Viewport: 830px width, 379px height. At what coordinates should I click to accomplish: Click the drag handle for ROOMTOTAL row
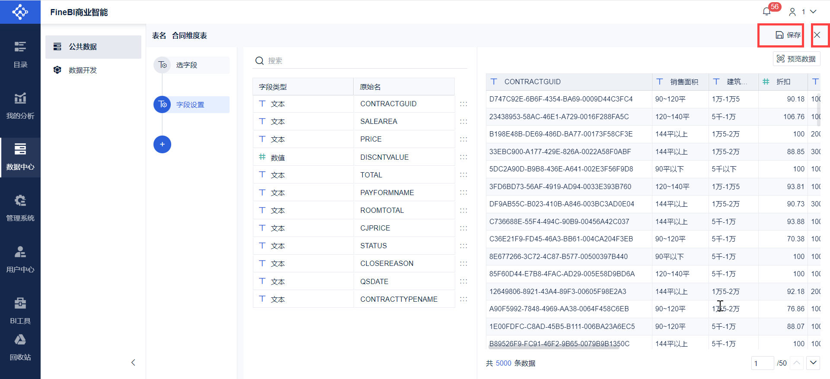(463, 210)
